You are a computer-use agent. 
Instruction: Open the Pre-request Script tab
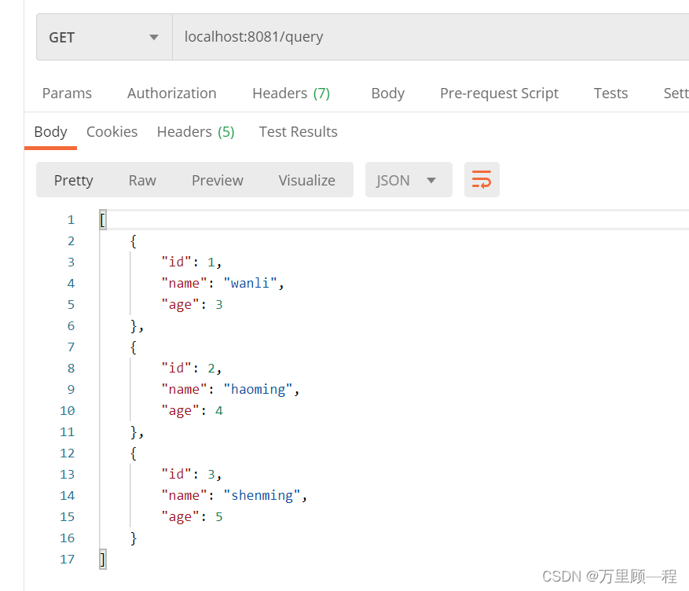499,94
